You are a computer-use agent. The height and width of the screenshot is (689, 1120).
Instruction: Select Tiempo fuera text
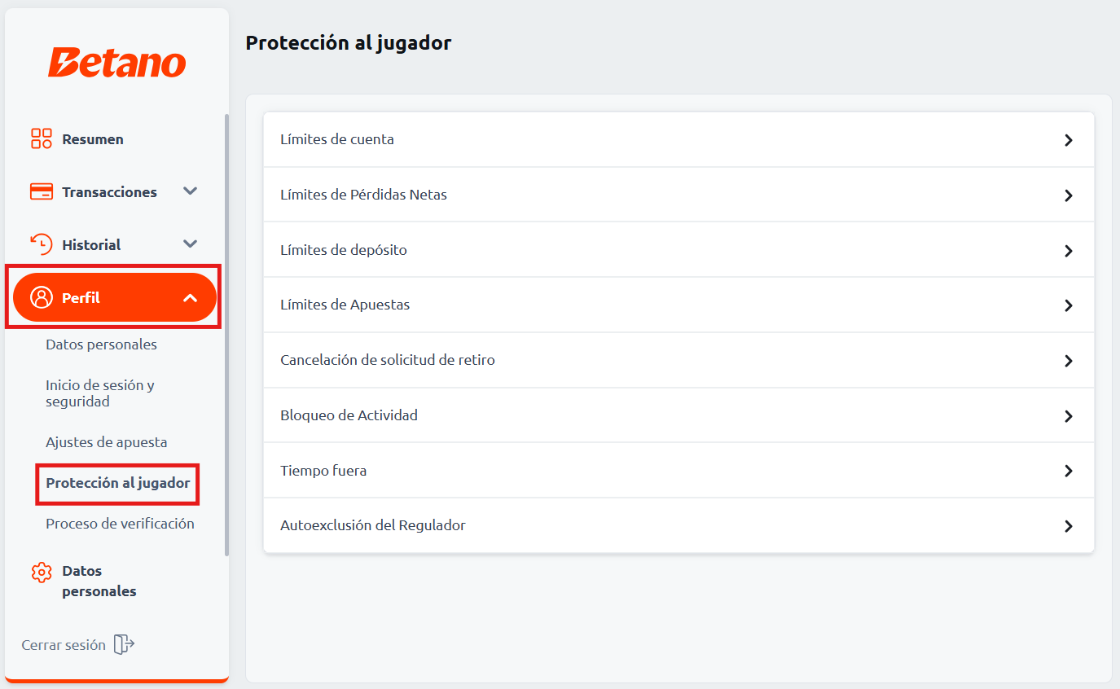point(323,471)
